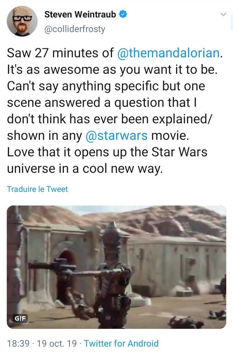Image resolution: width=233 pixels, height=356 pixels.
Task: Open the @themandalorian mention
Action: (x=169, y=53)
